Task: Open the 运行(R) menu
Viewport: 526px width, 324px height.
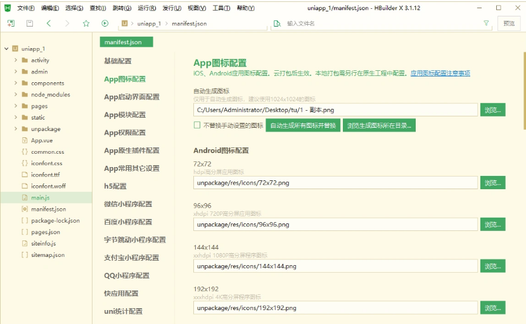Action: [x=147, y=8]
